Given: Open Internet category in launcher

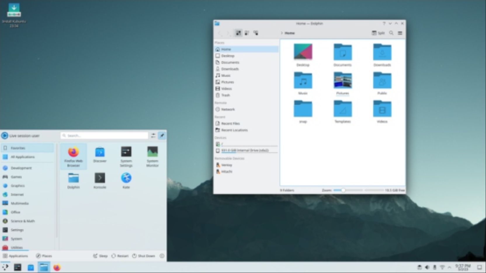Looking at the screenshot, I should (27, 195).
